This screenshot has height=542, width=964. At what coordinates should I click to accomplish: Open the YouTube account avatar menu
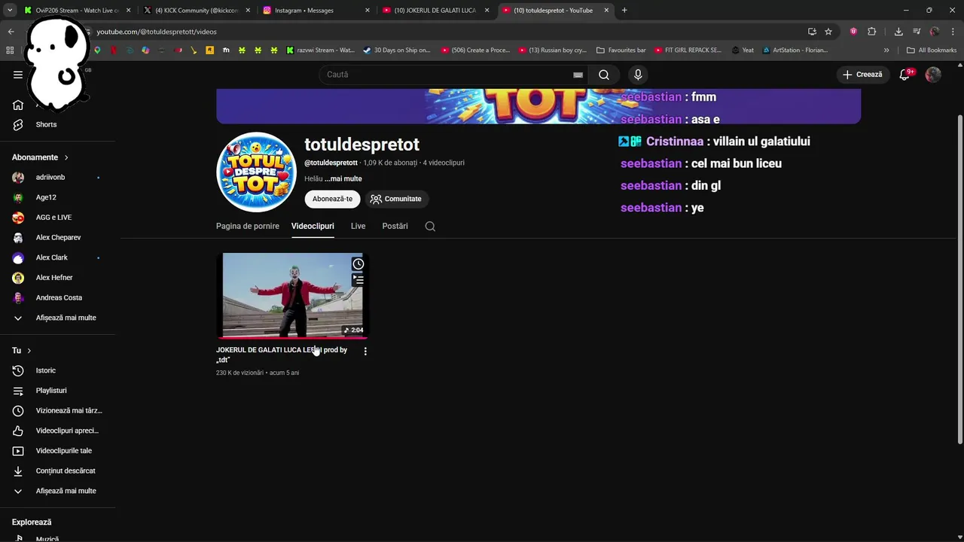(933, 75)
